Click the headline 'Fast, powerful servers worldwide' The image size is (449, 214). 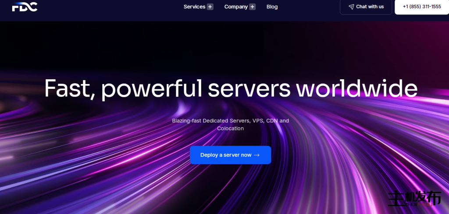pos(231,88)
